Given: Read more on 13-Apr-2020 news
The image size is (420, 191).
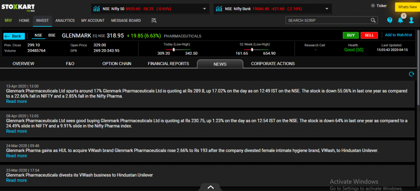Looking at the screenshot, I should (x=16, y=101).
